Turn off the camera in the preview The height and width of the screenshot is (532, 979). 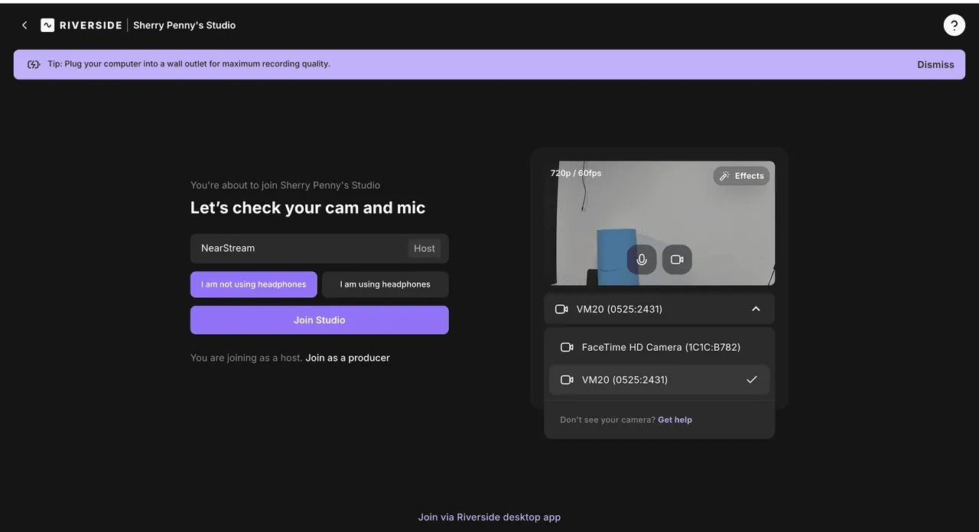click(x=677, y=260)
